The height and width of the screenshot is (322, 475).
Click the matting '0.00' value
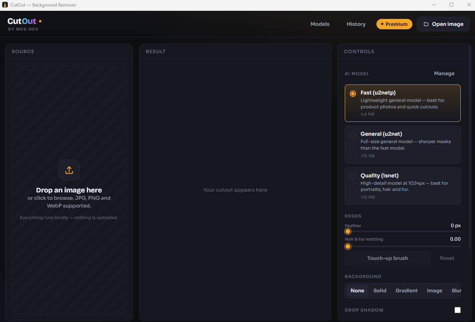(x=455, y=239)
